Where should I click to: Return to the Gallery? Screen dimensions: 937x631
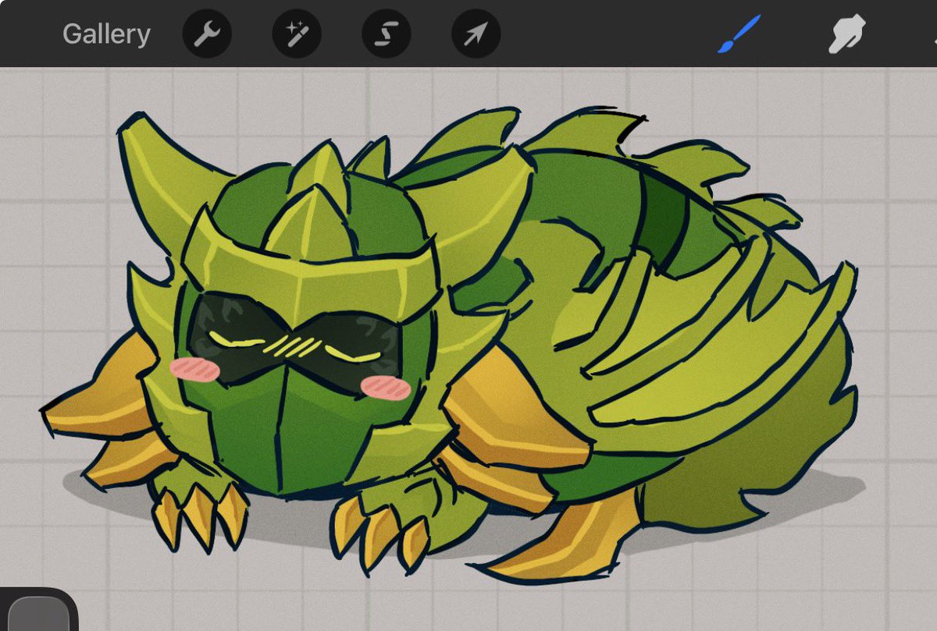(106, 34)
